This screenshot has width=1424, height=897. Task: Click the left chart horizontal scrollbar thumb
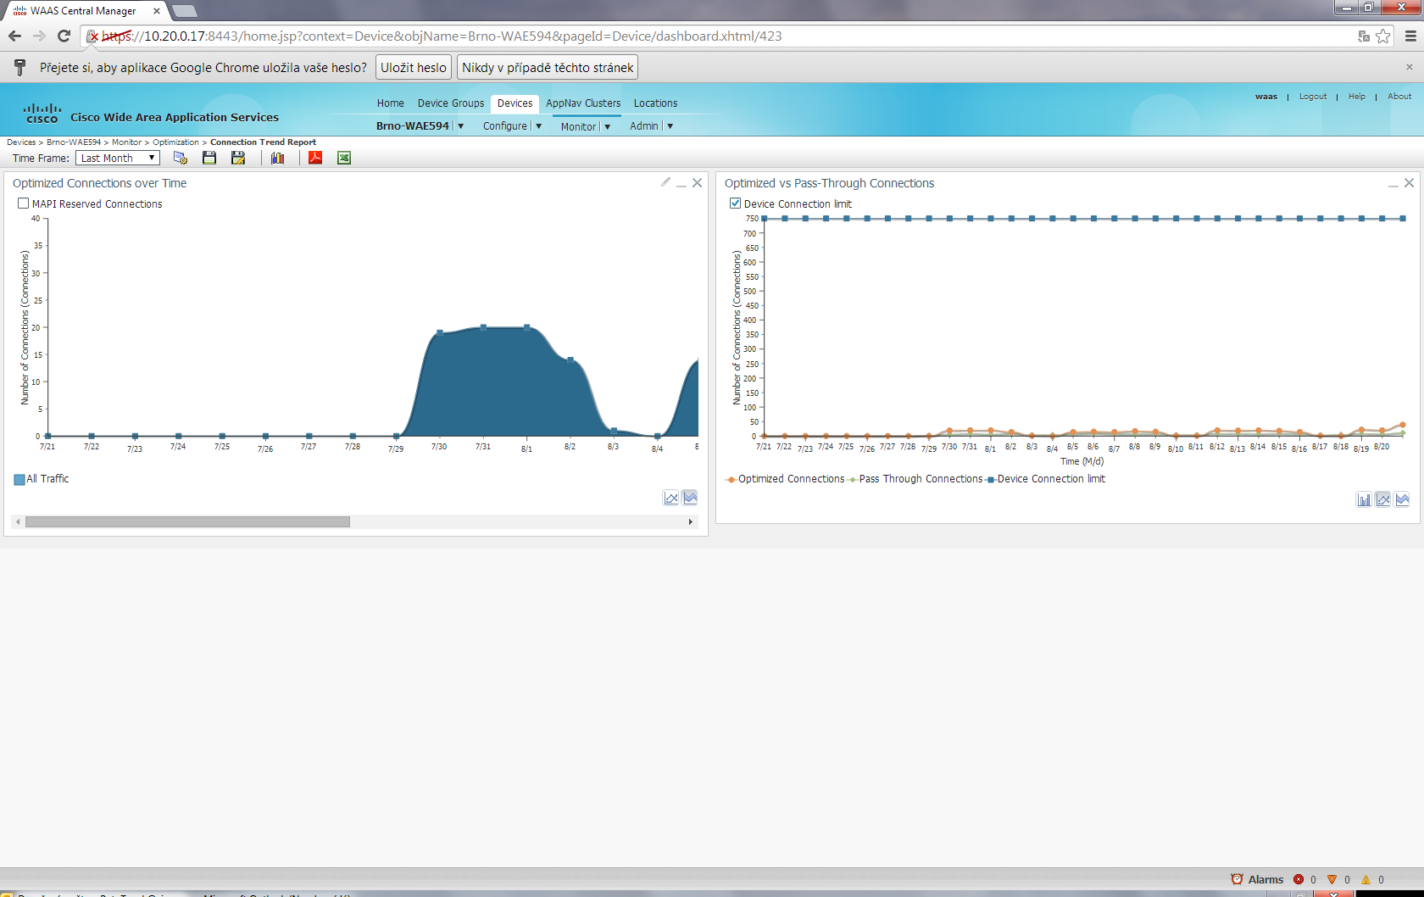pos(187,522)
